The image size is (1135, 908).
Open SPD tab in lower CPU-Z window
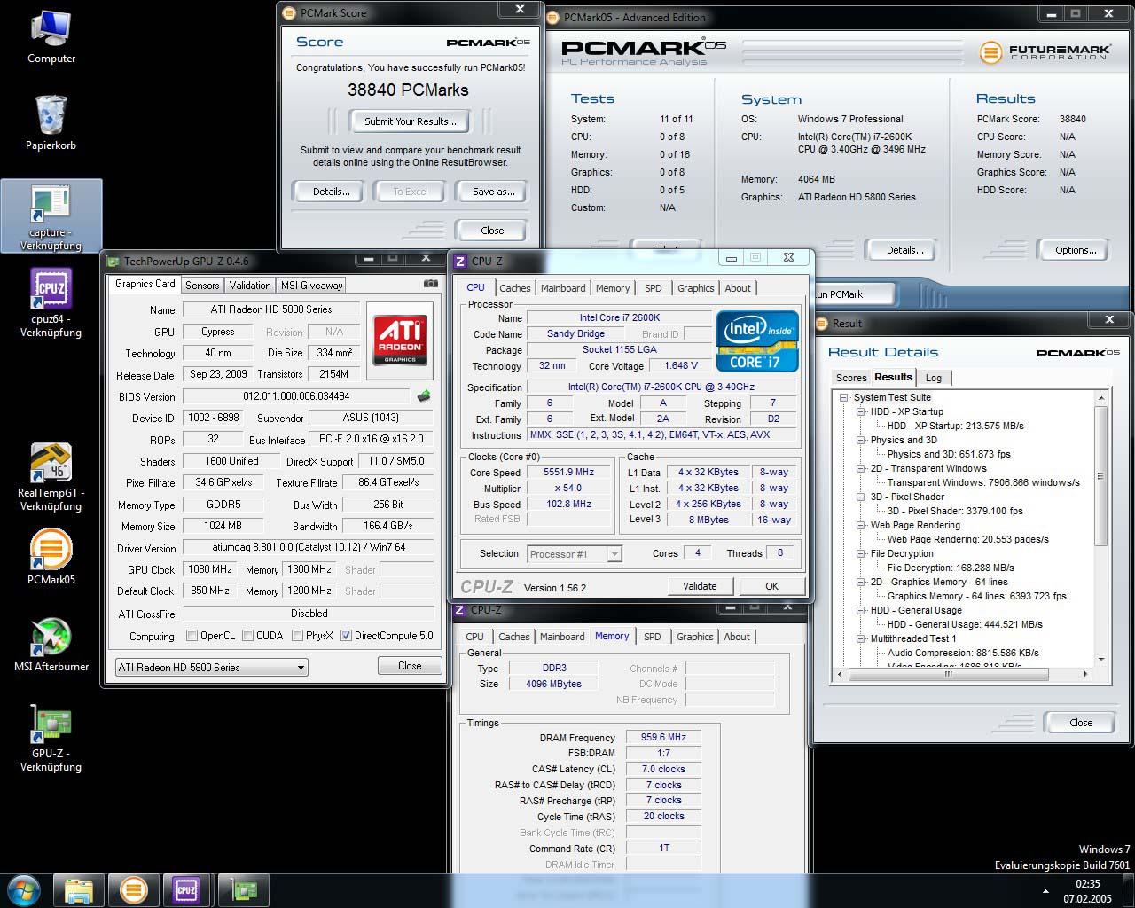pos(653,637)
